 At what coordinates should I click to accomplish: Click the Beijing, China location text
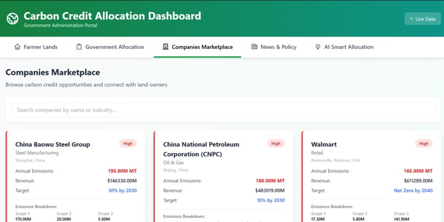[176, 170]
